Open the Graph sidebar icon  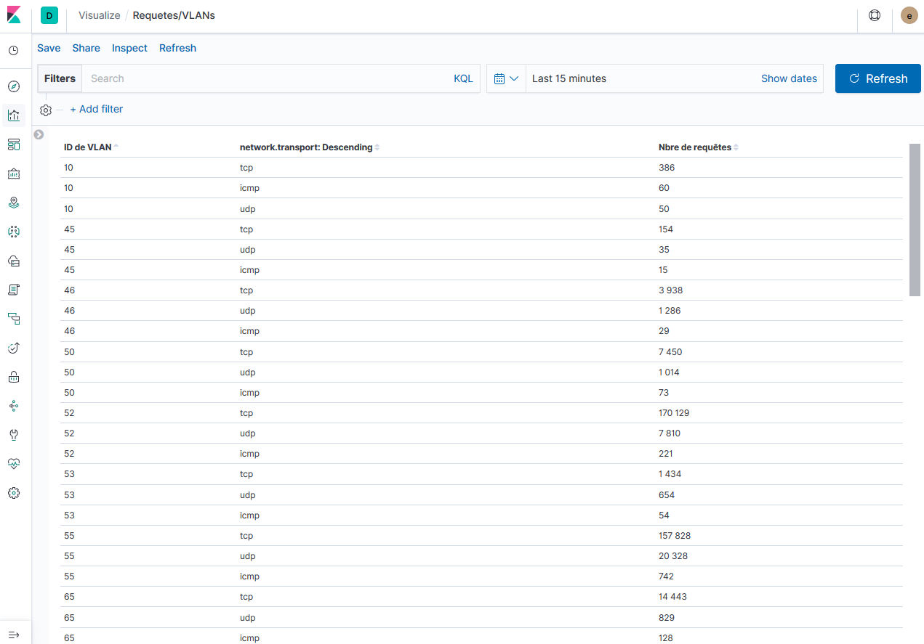click(14, 406)
